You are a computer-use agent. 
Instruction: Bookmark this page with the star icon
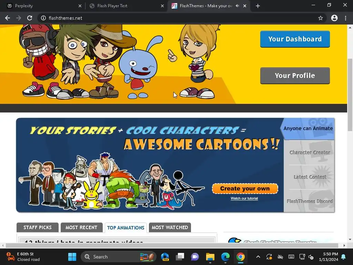(x=320, y=18)
